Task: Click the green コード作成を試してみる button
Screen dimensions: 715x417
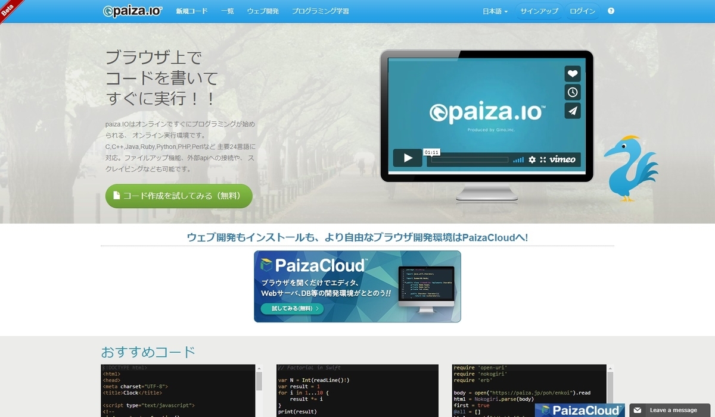Action: click(179, 196)
